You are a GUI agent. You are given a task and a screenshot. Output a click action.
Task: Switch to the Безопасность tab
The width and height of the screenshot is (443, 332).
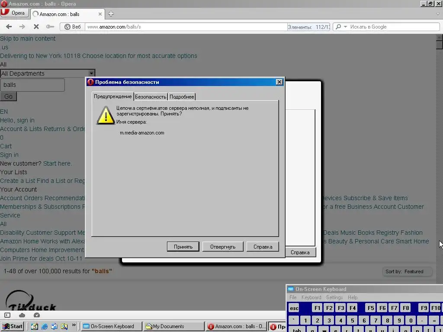click(151, 96)
